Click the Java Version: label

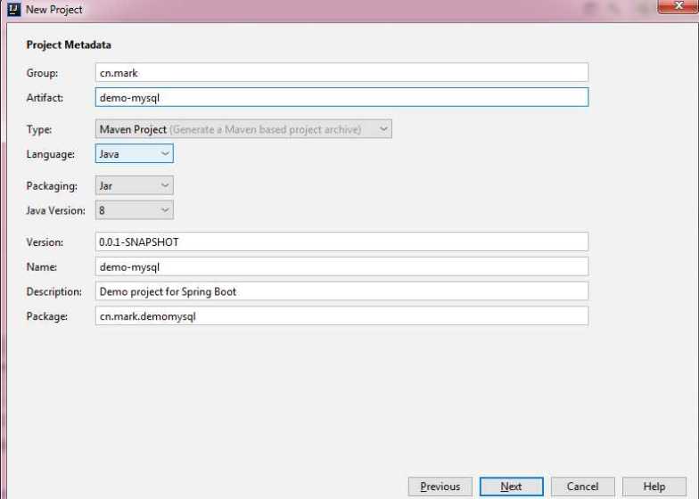tap(55, 210)
